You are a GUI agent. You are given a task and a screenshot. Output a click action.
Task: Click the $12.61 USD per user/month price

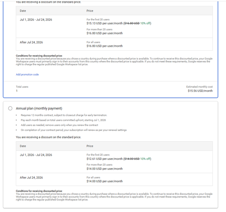click(104, 159)
